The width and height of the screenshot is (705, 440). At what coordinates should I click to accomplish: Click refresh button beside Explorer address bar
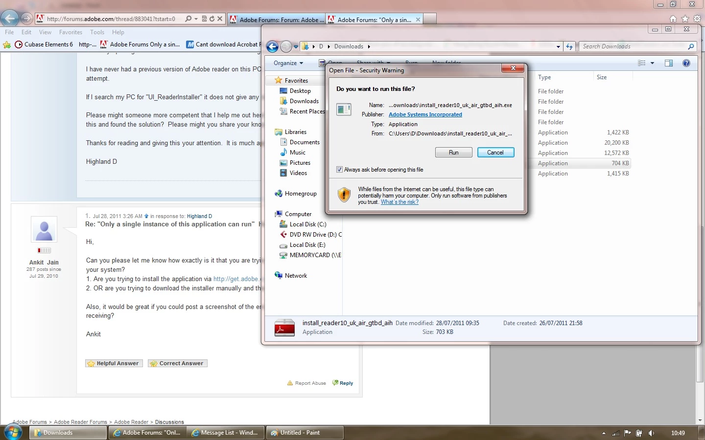click(569, 46)
